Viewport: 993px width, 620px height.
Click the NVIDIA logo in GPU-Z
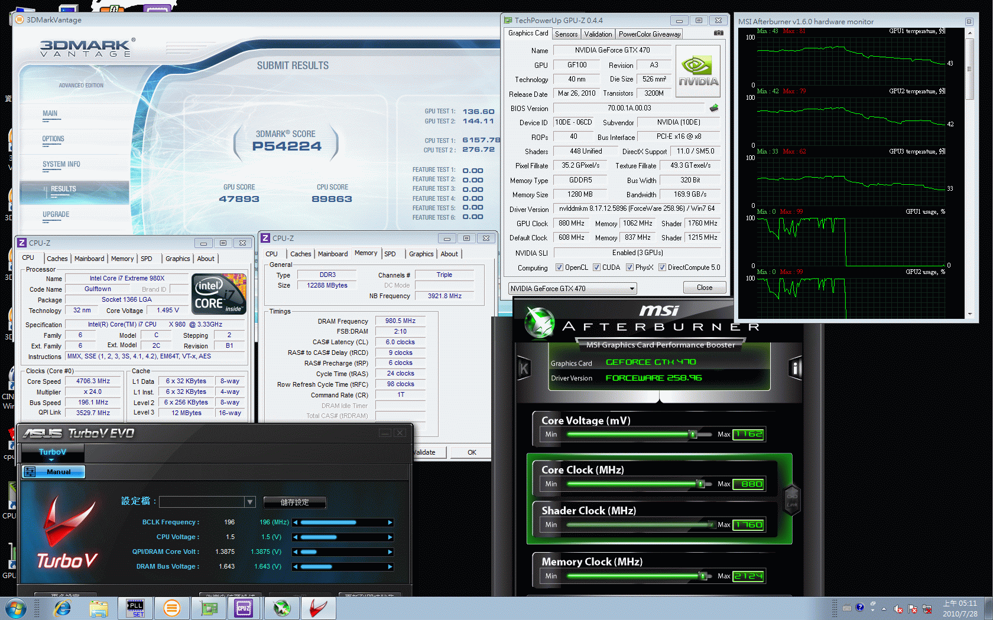click(x=698, y=71)
